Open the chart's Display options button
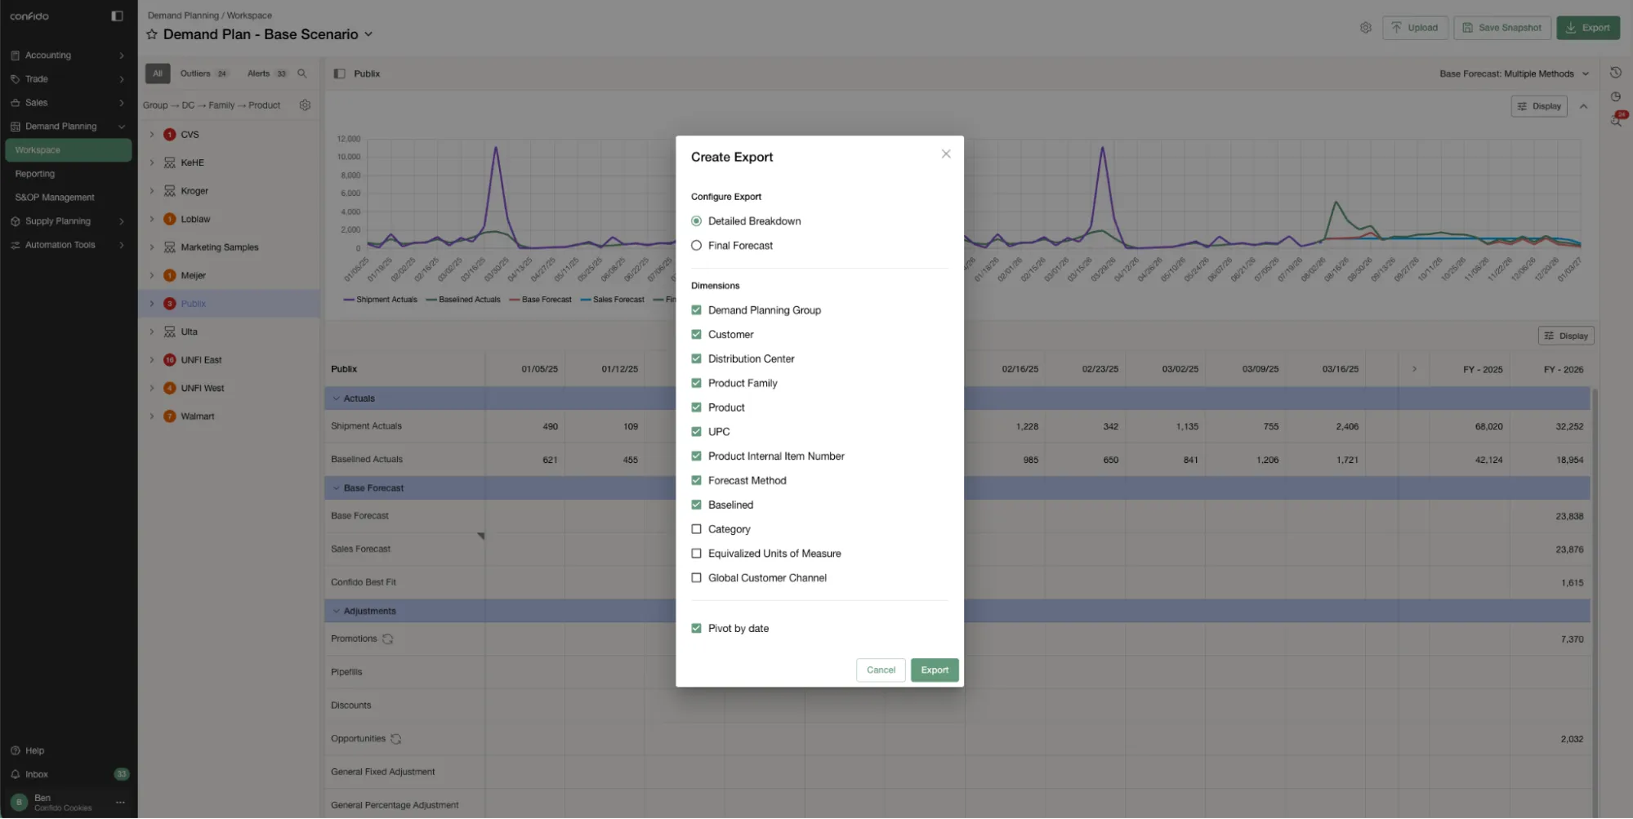The width and height of the screenshot is (1633, 819). click(1539, 106)
